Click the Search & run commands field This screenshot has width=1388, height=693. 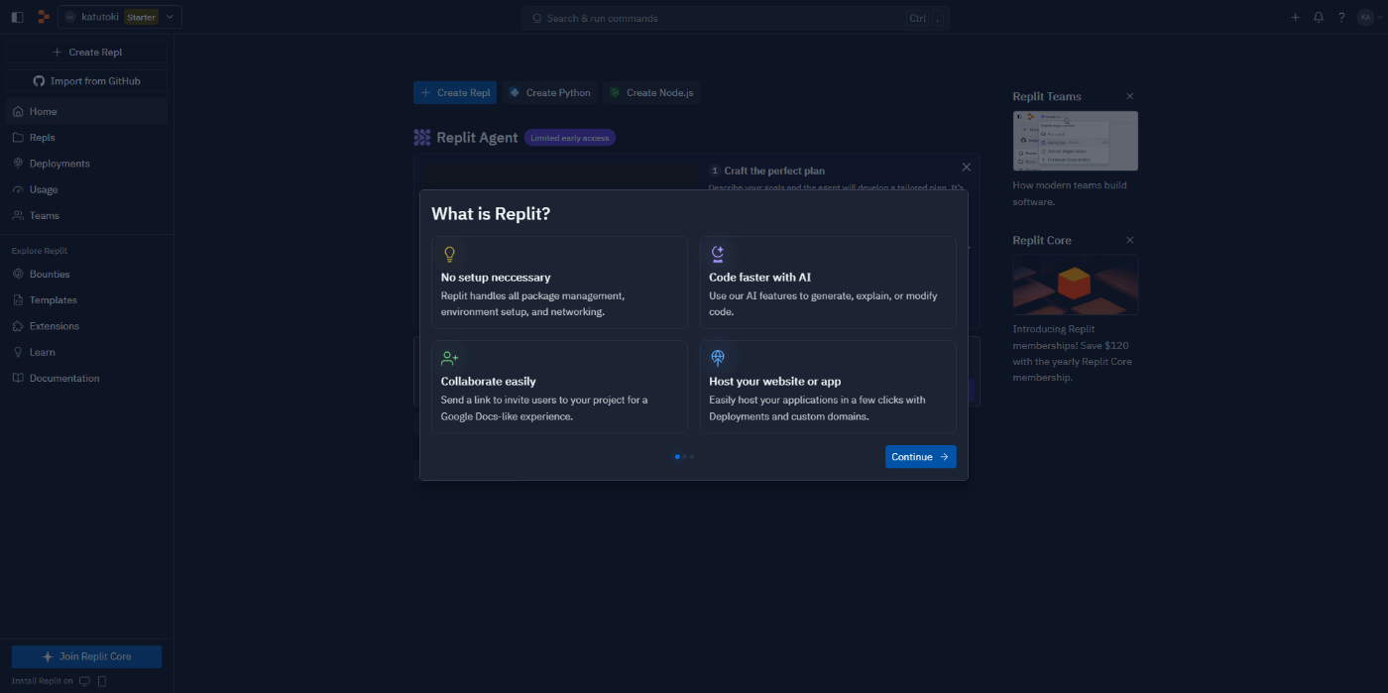[735, 18]
